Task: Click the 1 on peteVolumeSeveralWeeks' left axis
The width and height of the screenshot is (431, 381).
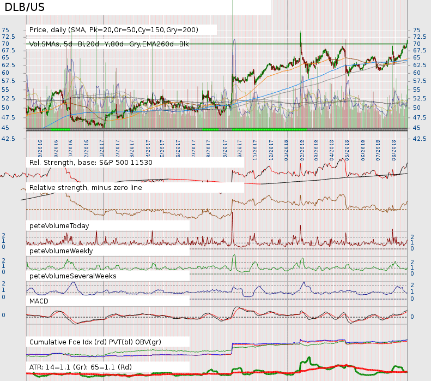Action: click(x=4, y=290)
